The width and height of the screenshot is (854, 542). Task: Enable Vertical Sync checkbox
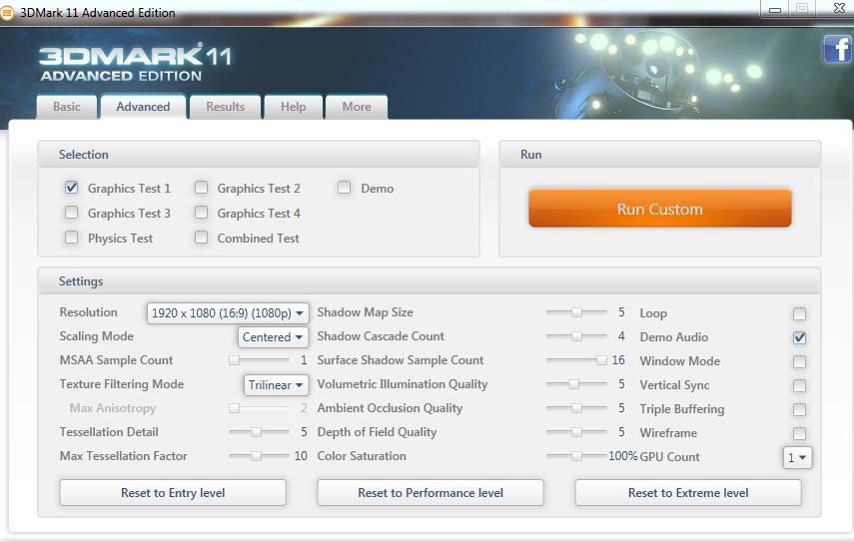click(799, 386)
